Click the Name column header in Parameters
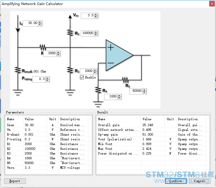The width and height of the screenshot is (216, 188). coord(14,119)
